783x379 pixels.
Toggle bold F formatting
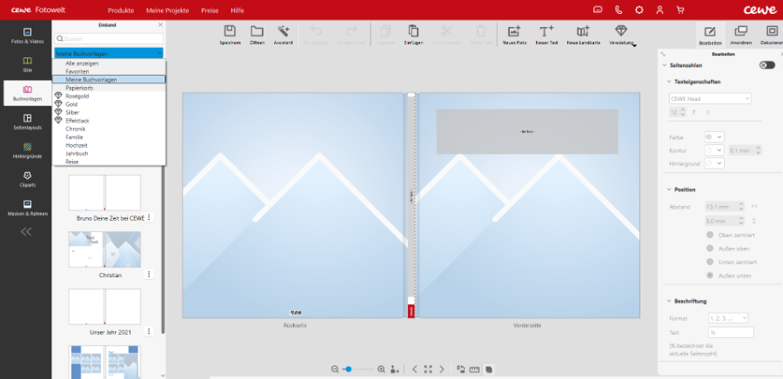coord(694,113)
